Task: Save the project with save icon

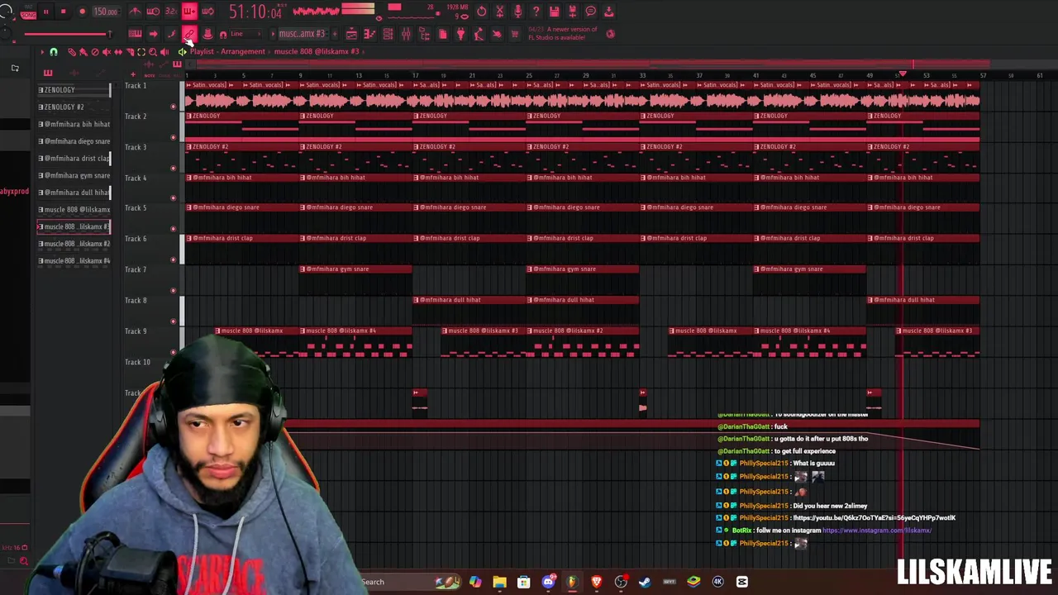Action: 555,12
